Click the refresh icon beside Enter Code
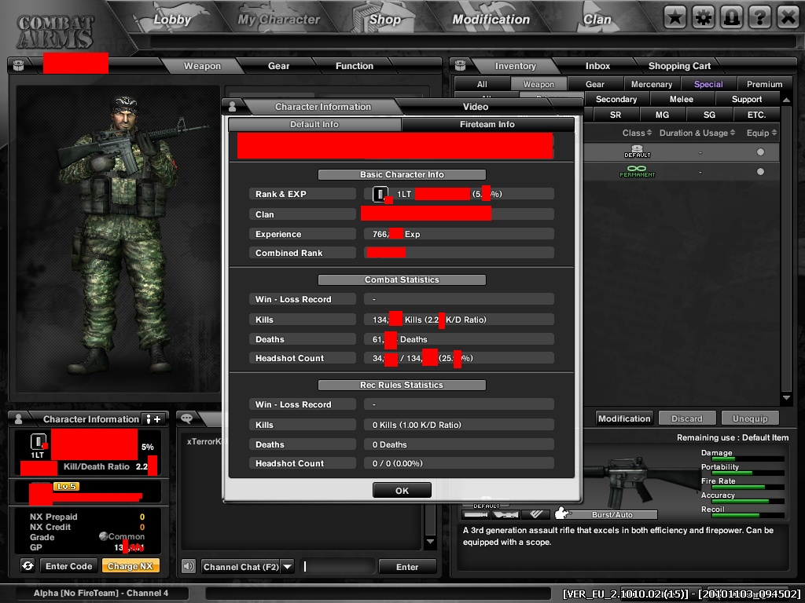Image resolution: width=805 pixels, height=603 pixels. (x=28, y=565)
